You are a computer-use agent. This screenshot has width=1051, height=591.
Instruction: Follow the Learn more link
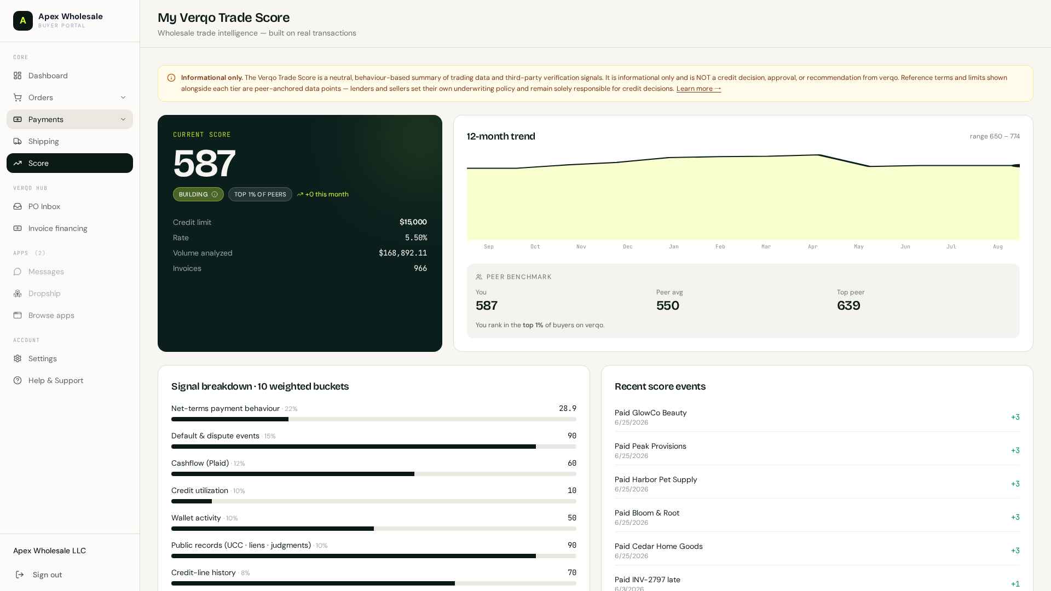(x=698, y=89)
